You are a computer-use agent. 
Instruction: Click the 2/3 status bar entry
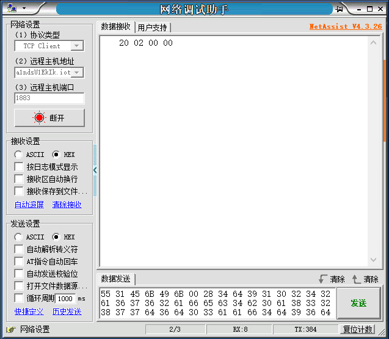pyautogui.click(x=175, y=329)
